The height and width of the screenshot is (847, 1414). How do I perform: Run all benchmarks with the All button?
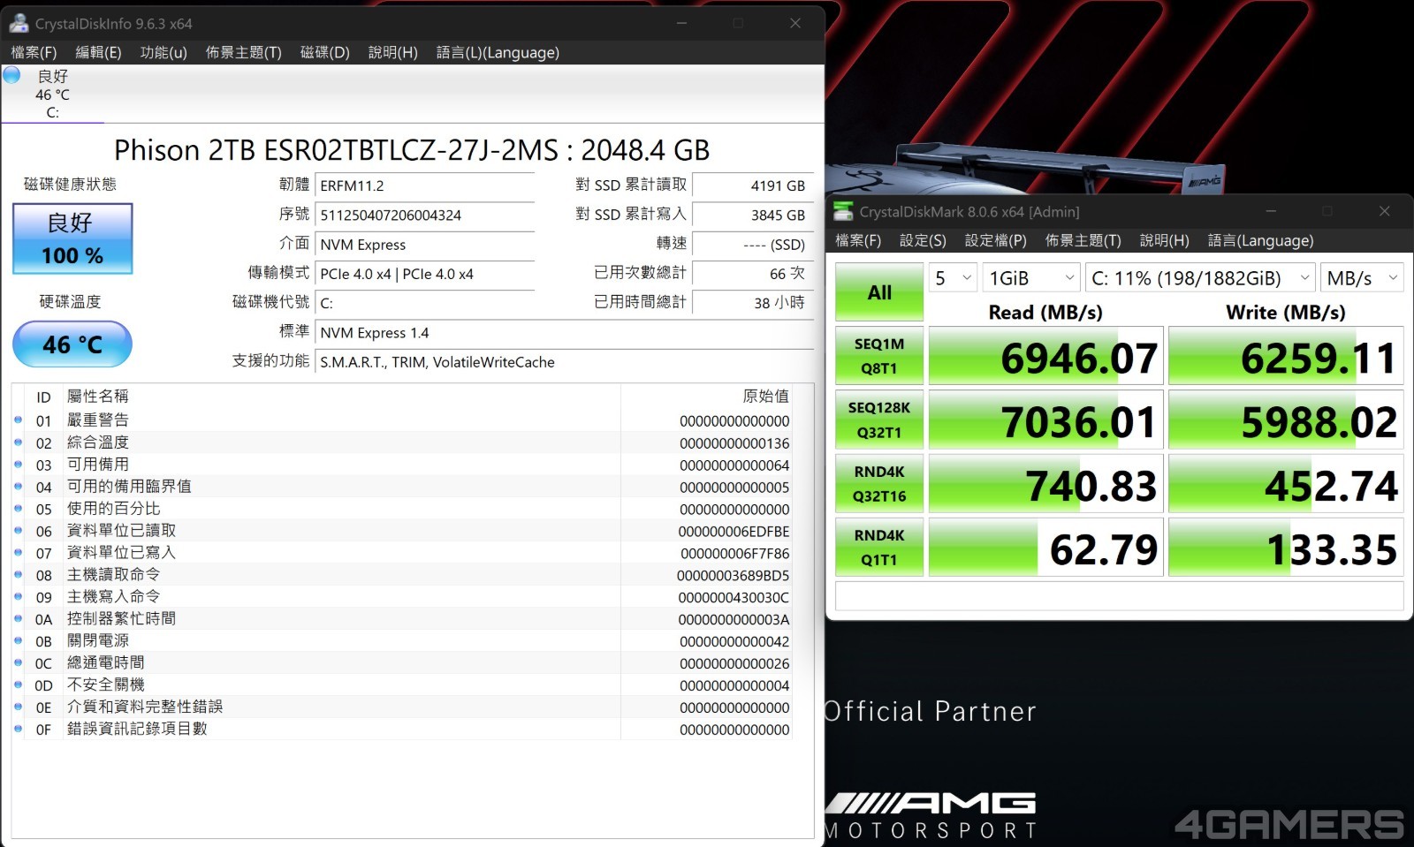[879, 292]
